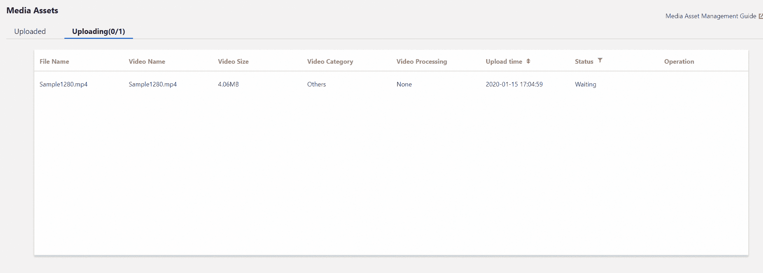Switch to the Uploaded tab
Image resolution: width=763 pixels, height=273 pixels.
(x=30, y=31)
